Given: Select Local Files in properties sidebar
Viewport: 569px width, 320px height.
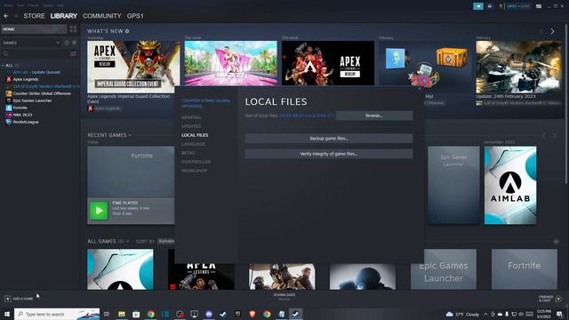Looking at the screenshot, I should [195, 135].
